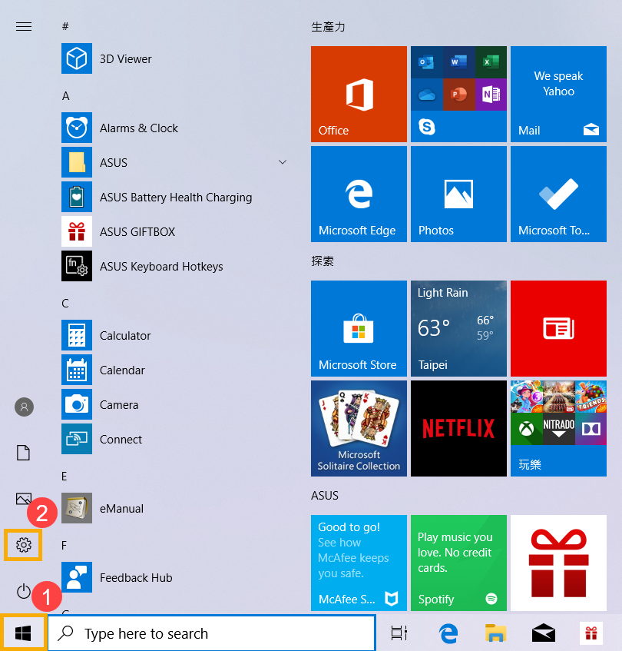Open the Pictures sidebar icon
Image resolution: width=622 pixels, height=651 pixels.
coord(24,499)
